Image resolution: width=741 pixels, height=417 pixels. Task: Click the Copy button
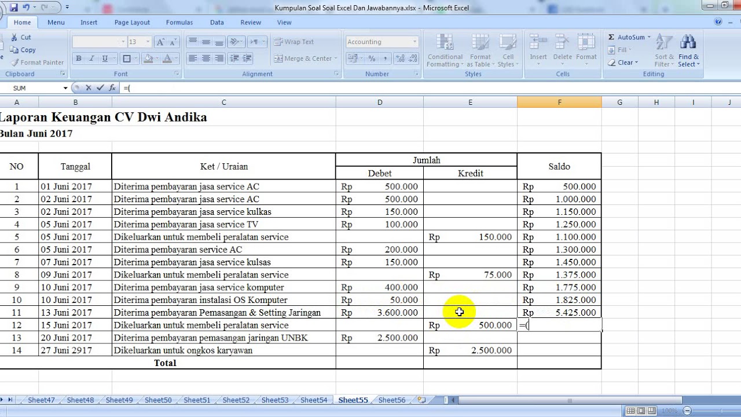click(x=23, y=50)
